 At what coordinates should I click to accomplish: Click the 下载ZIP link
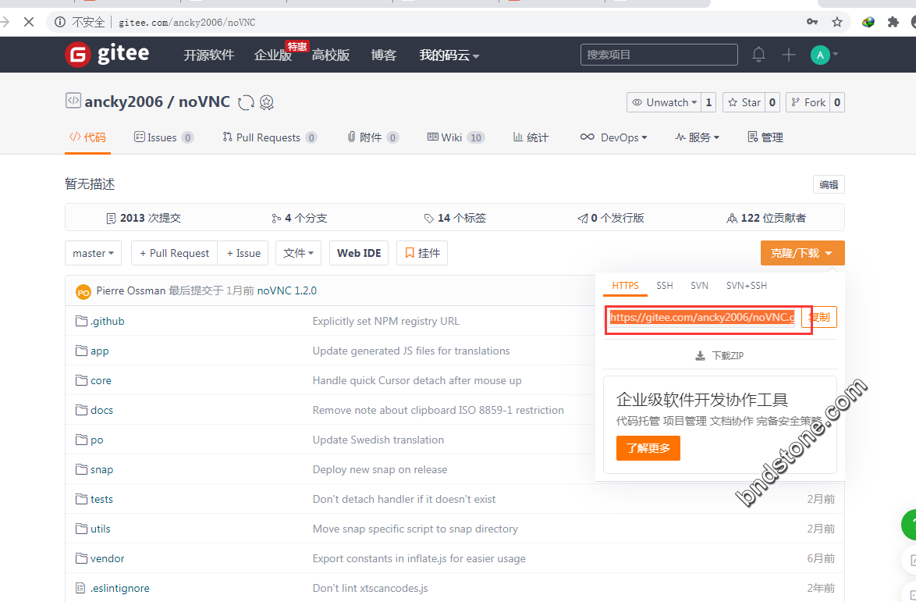tap(719, 355)
